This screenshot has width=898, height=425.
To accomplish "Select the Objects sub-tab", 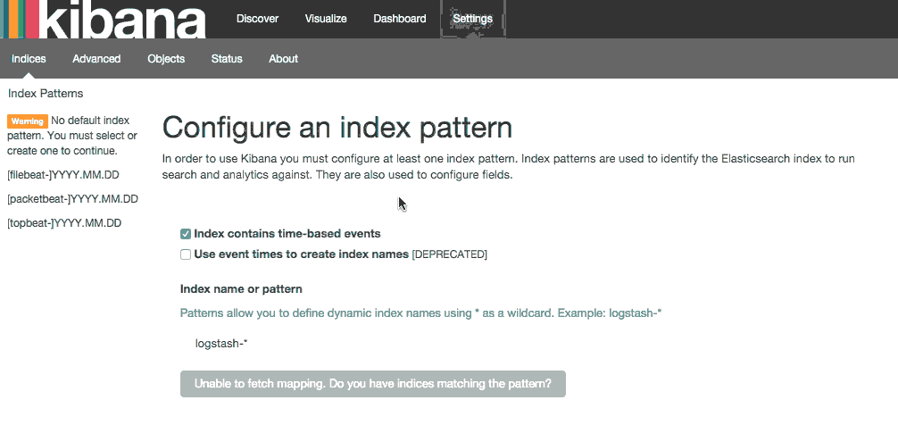I will [166, 58].
